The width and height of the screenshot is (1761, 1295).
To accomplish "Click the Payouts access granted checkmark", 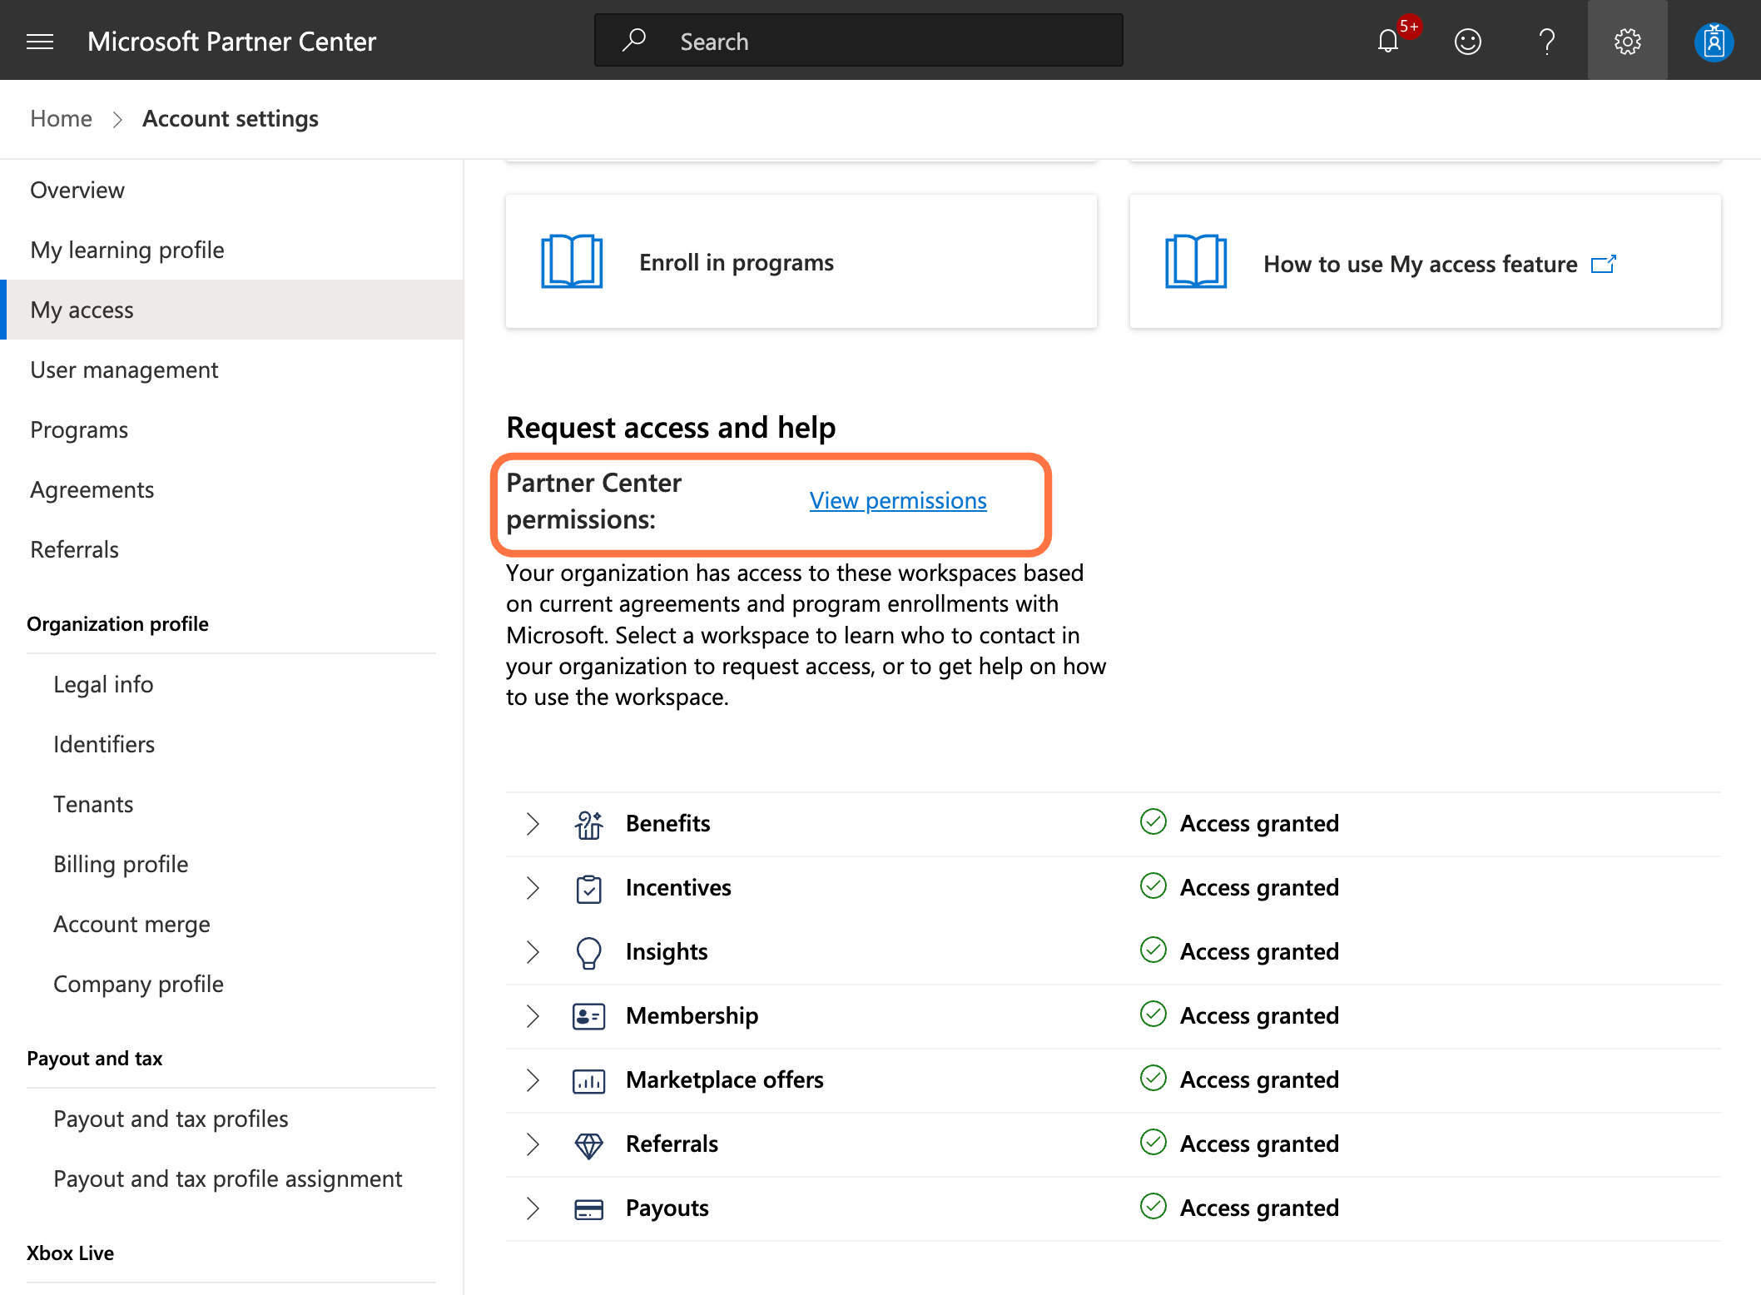I will [x=1153, y=1206].
